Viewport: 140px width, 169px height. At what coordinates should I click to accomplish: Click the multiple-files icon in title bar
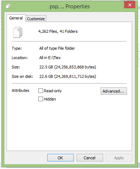pyautogui.click(x=8, y=6)
